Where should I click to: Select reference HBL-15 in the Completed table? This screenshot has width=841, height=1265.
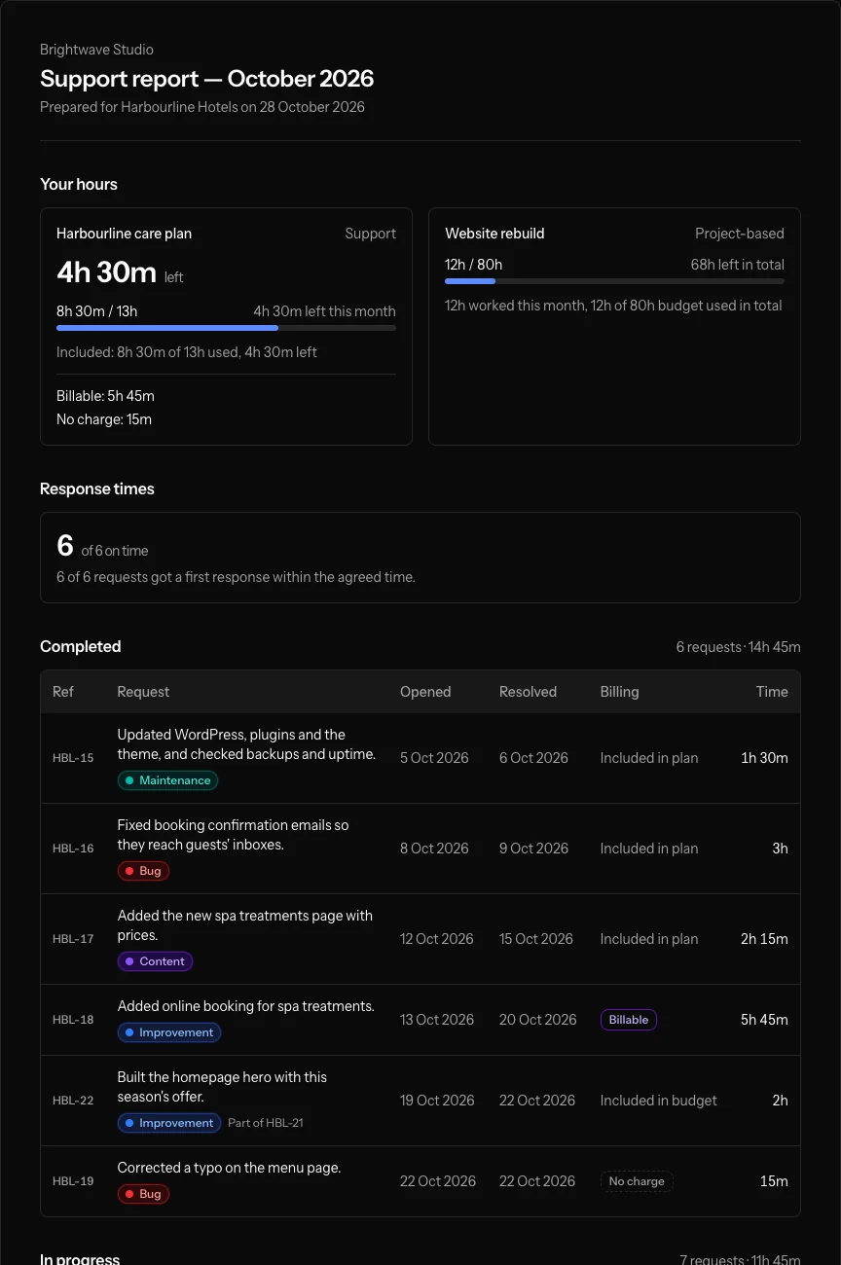click(x=73, y=758)
